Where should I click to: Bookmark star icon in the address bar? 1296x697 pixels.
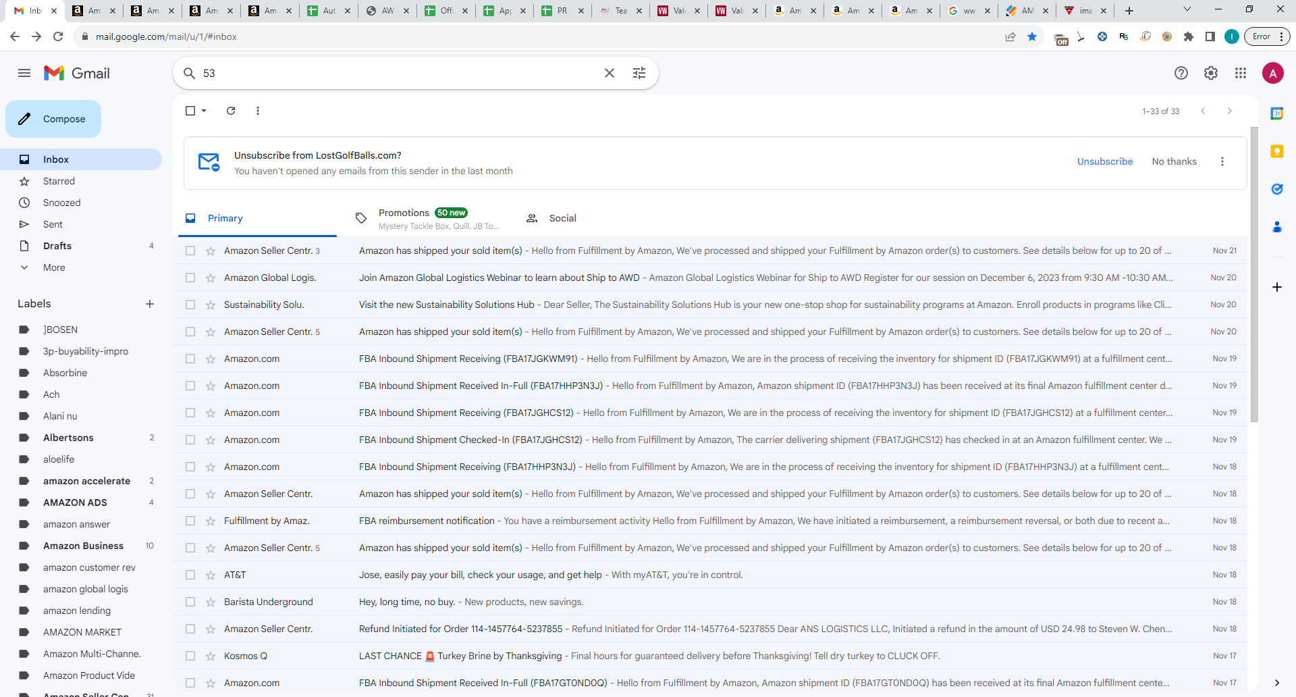coord(1032,36)
